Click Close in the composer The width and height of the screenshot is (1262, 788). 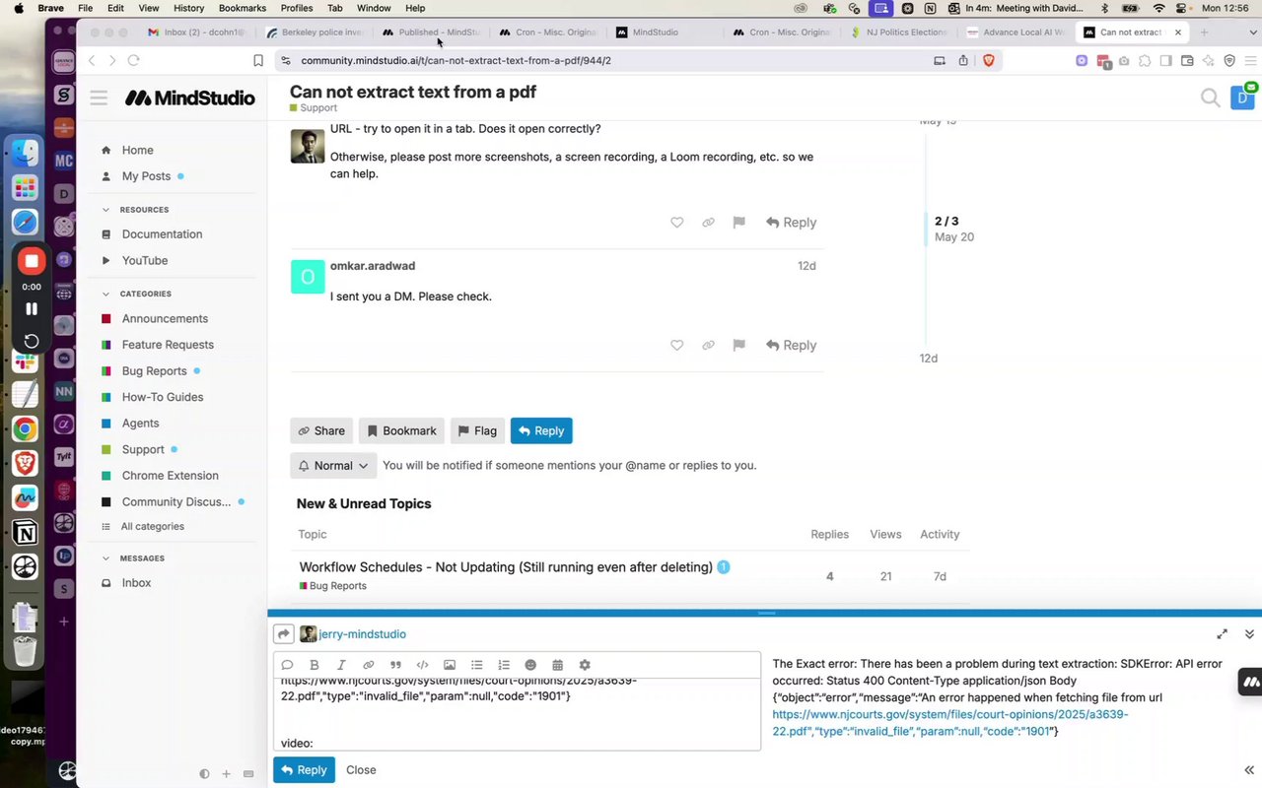coord(361,770)
